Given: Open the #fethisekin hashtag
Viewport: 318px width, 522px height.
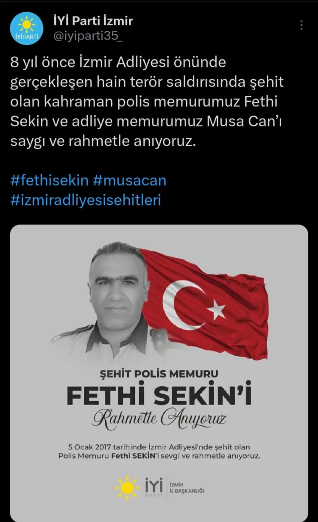Looking at the screenshot, I should coord(49,180).
